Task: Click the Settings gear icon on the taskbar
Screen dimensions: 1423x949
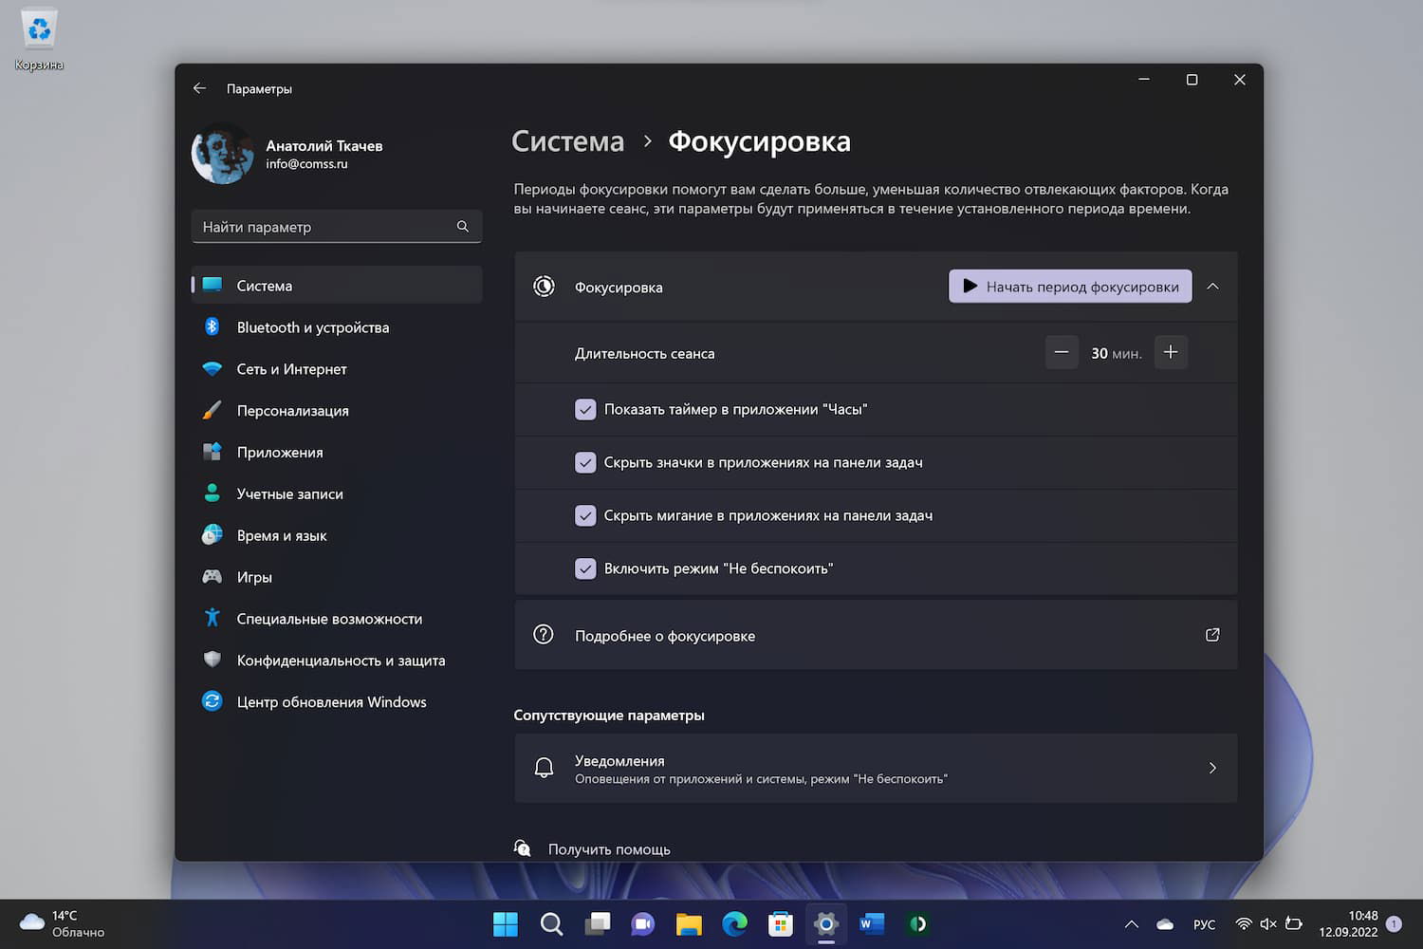Action: tap(826, 923)
